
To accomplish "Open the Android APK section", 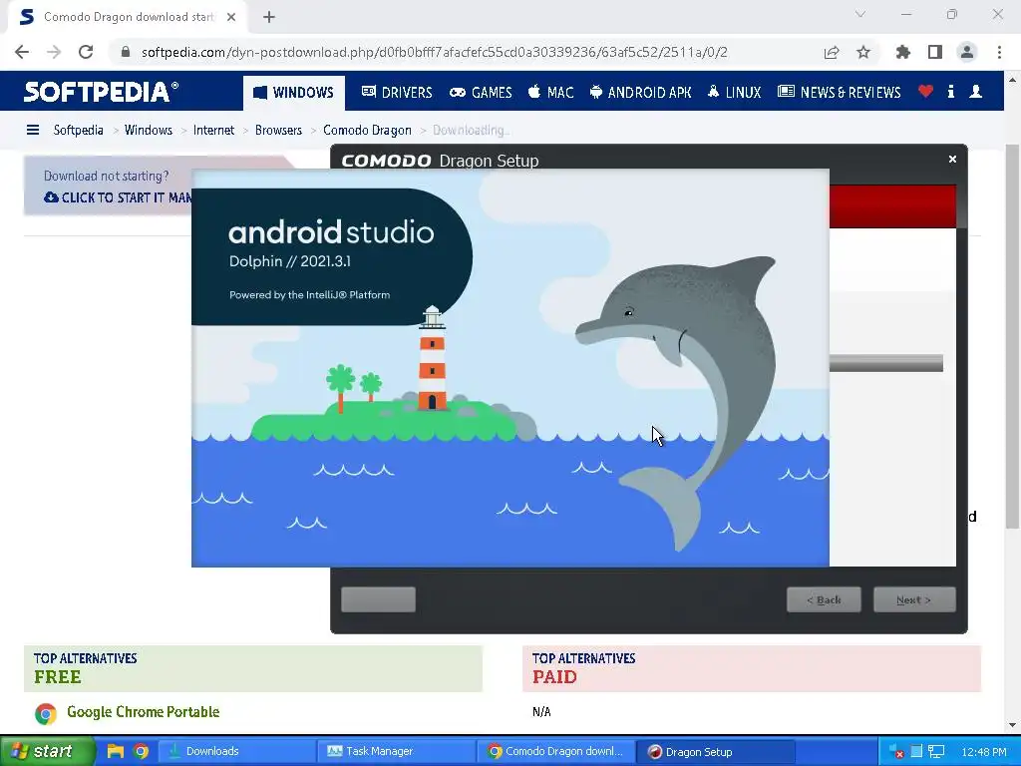I will point(641,93).
